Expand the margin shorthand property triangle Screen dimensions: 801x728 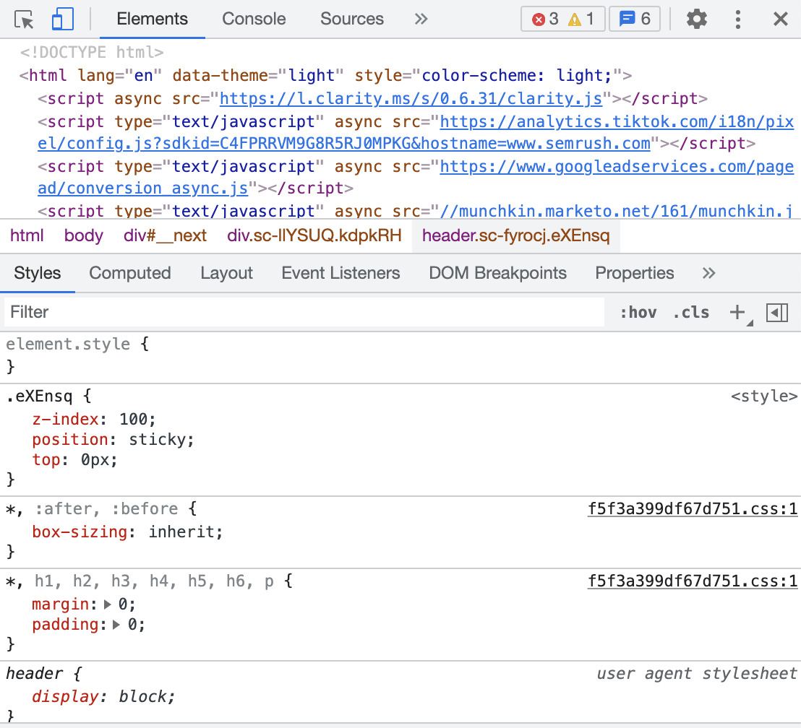pyautogui.click(x=108, y=604)
